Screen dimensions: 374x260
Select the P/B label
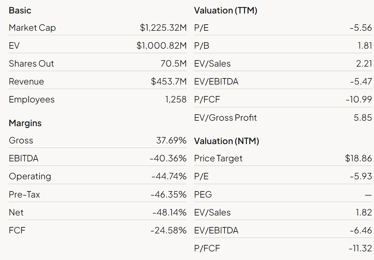202,46
